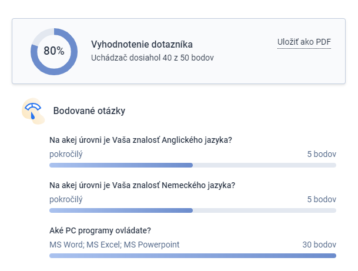Click 5 bodov score for English question

pyautogui.click(x=322, y=154)
